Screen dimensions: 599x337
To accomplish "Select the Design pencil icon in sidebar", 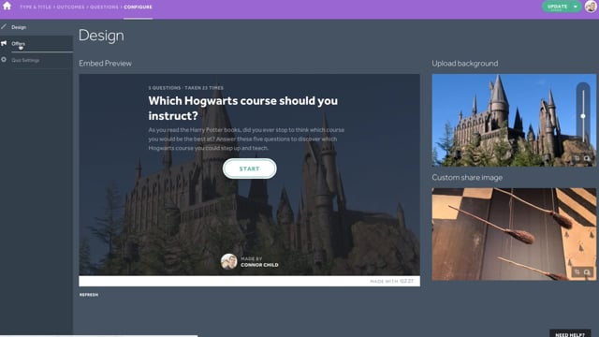I will click(x=4, y=27).
